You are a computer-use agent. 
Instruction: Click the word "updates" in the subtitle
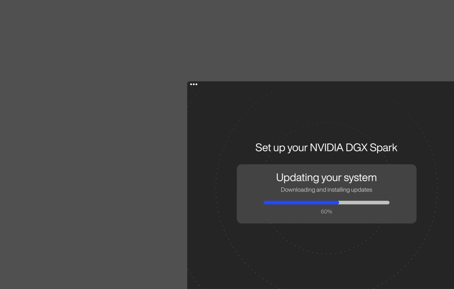(361, 190)
